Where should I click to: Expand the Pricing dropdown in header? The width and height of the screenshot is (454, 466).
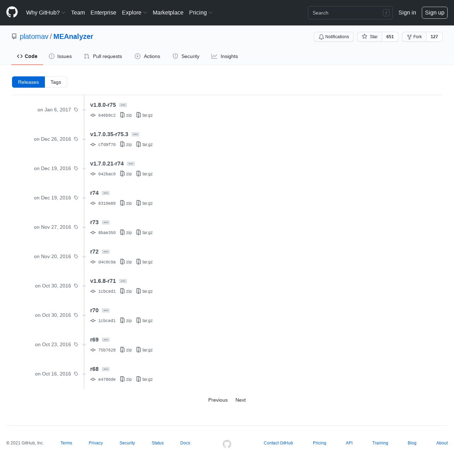pos(201,13)
